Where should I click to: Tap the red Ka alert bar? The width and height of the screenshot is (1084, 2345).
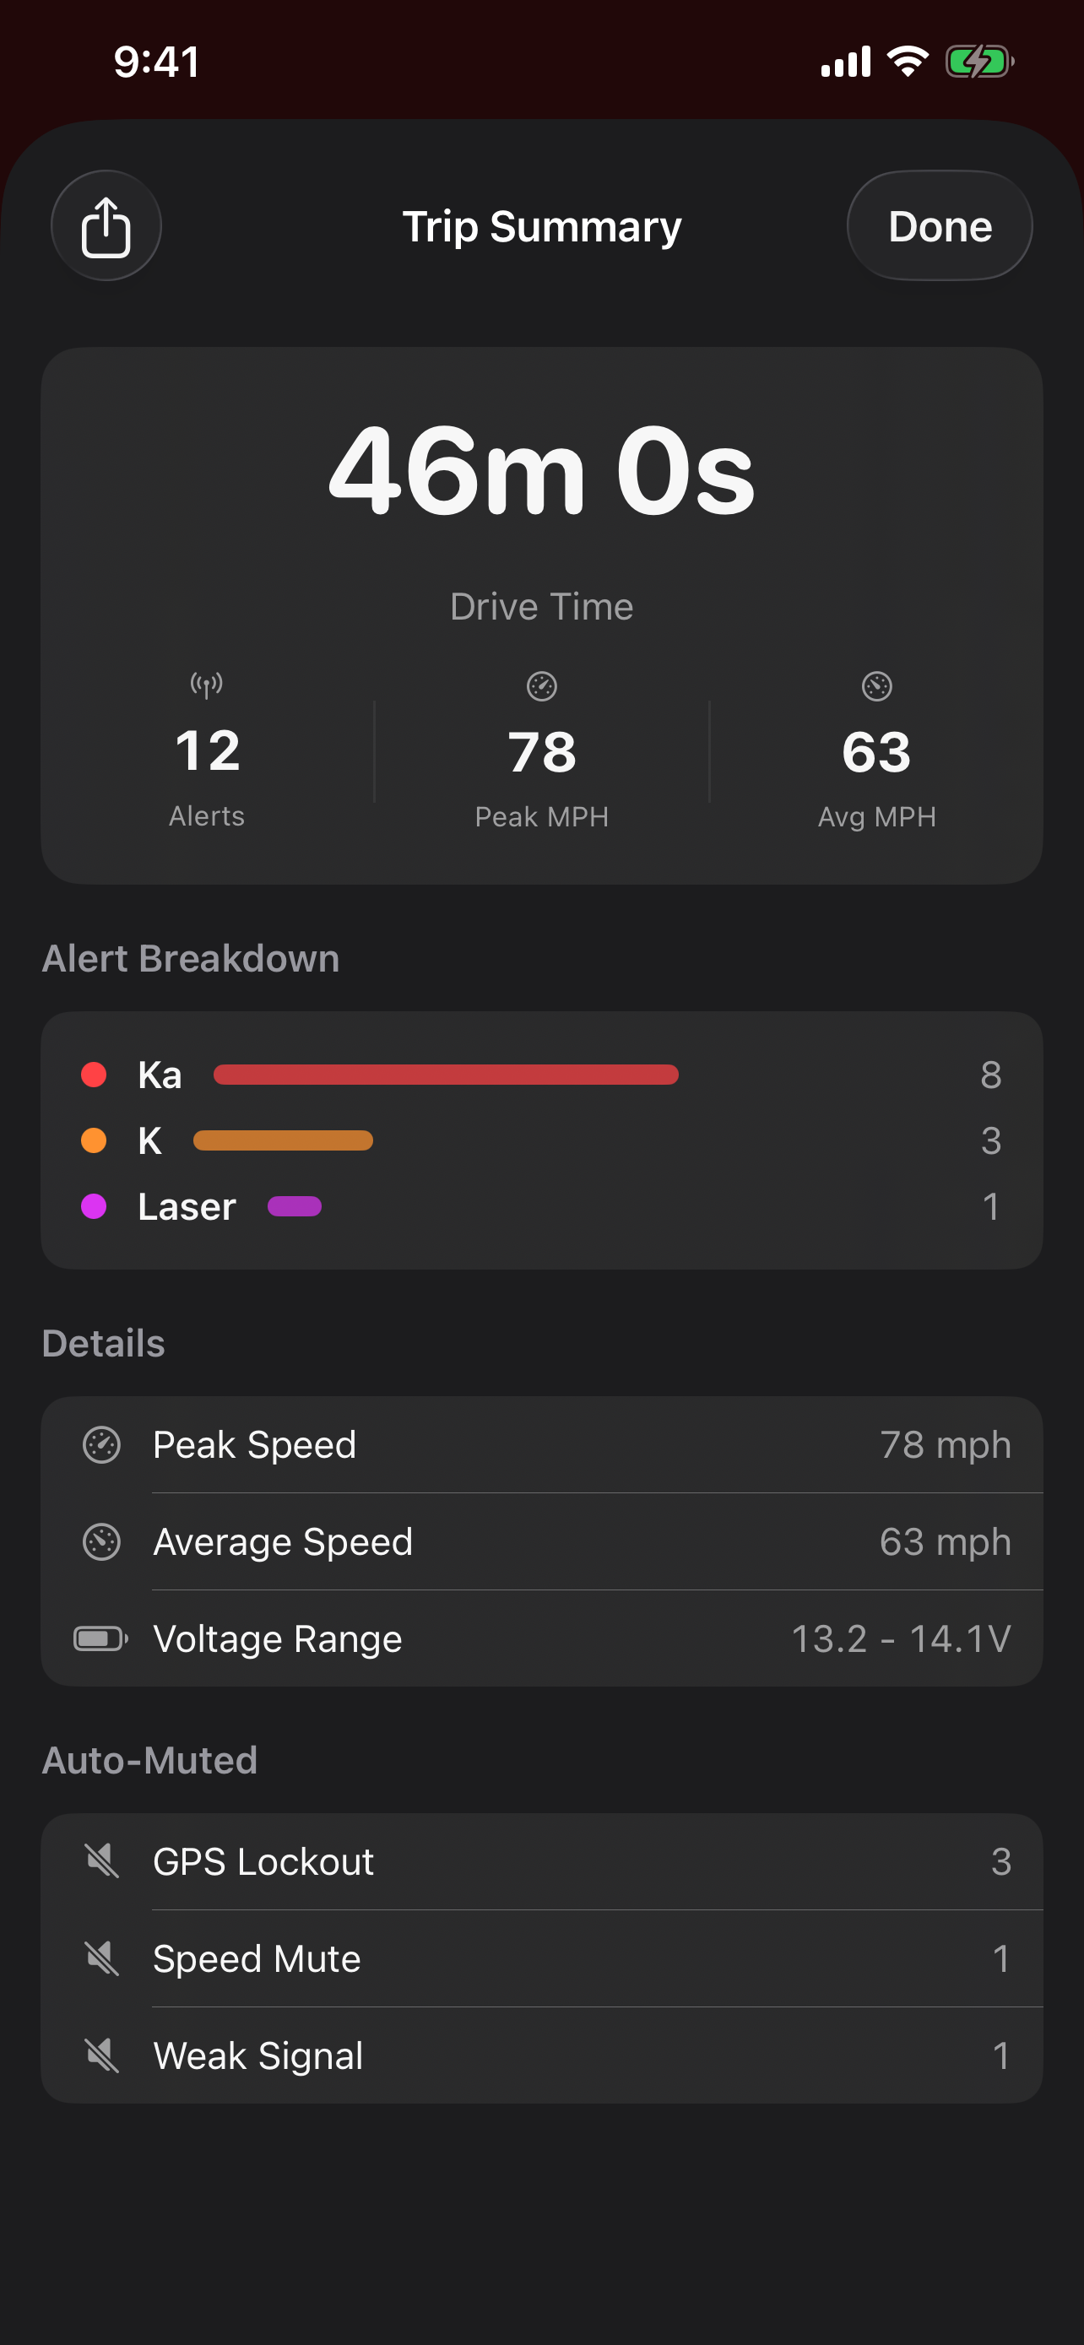446,1075
